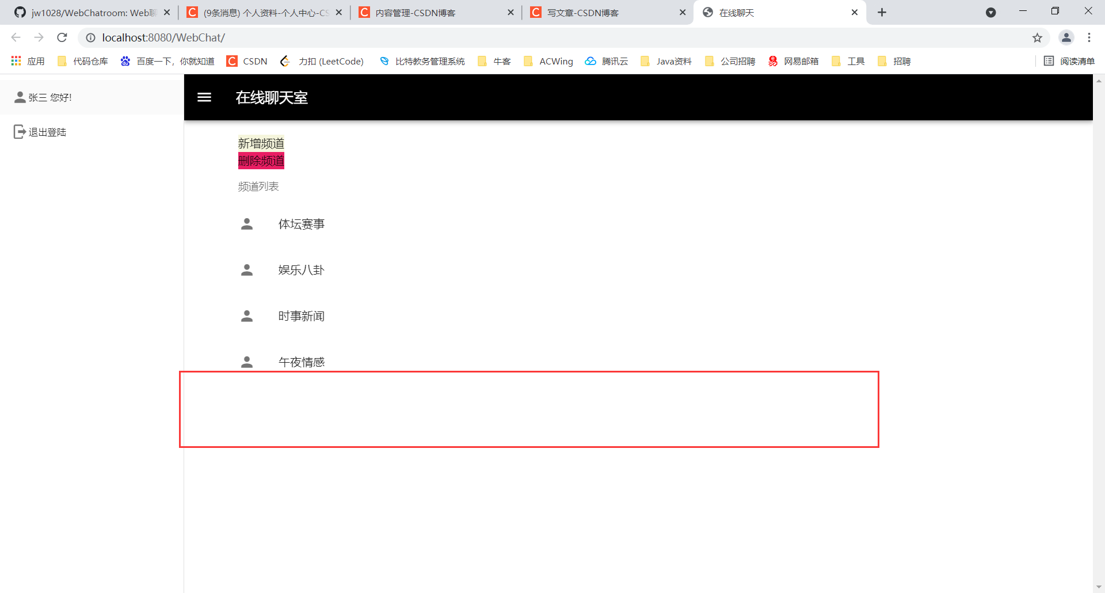The image size is (1105, 593).
Task: Open the 百度一下，你就知道 bookmark
Action: coord(167,61)
